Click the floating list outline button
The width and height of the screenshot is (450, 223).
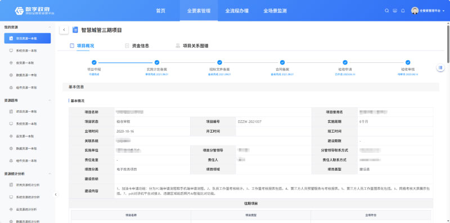(440, 67)
